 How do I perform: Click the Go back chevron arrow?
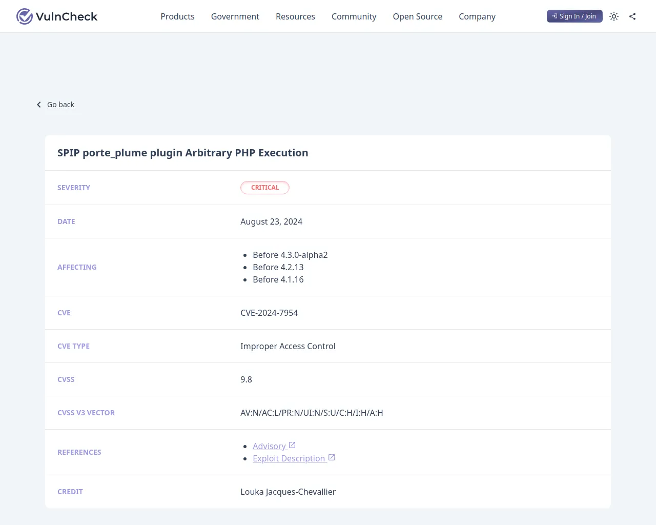point(39,105)
